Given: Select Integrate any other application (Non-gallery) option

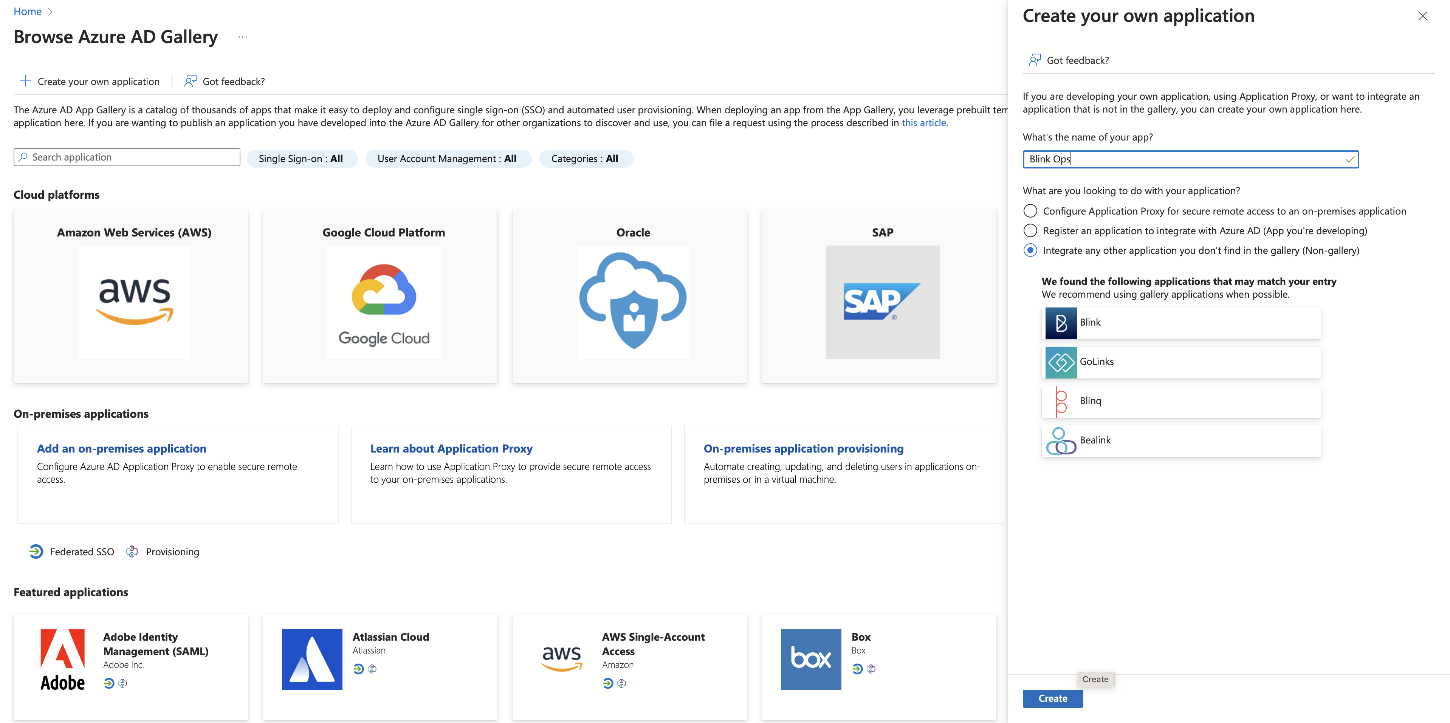Looking at the screenshot, I should coord(1030,250).
